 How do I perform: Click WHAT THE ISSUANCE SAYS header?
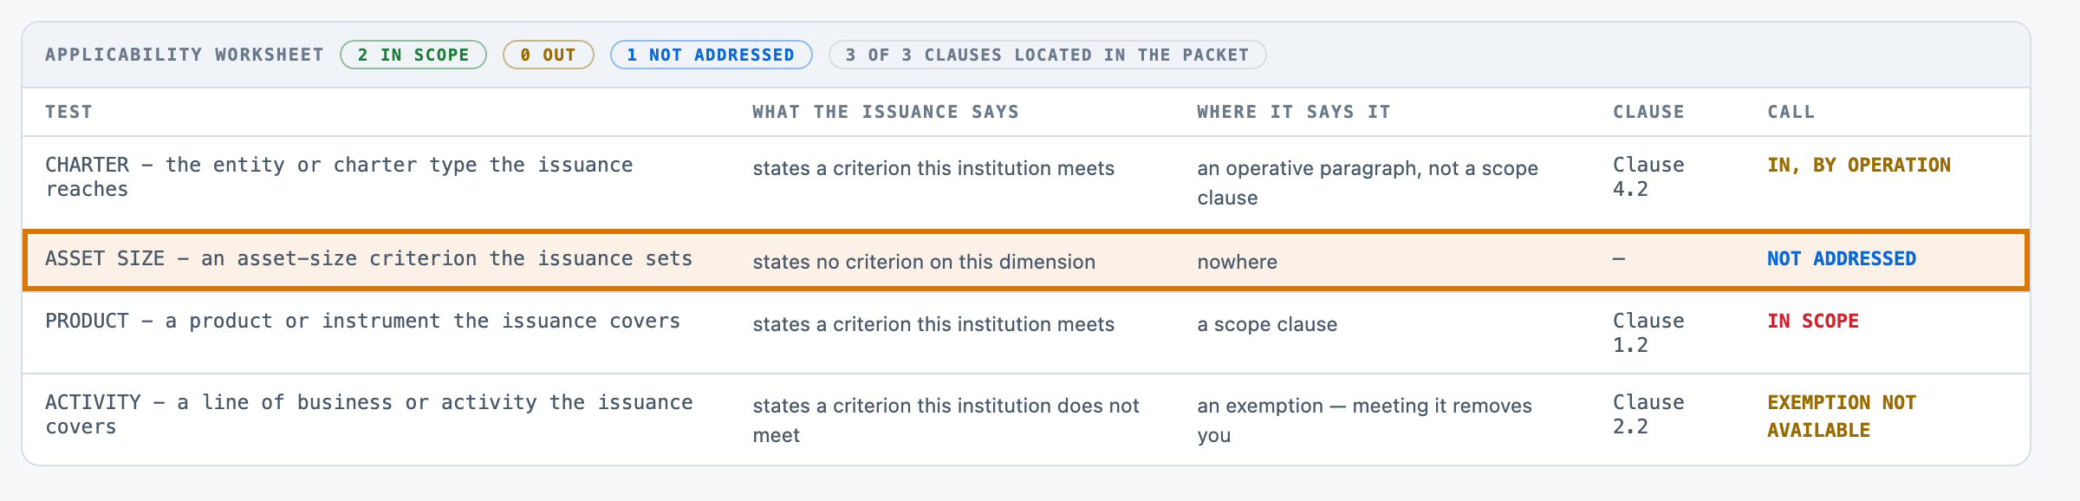click(886, 112)
